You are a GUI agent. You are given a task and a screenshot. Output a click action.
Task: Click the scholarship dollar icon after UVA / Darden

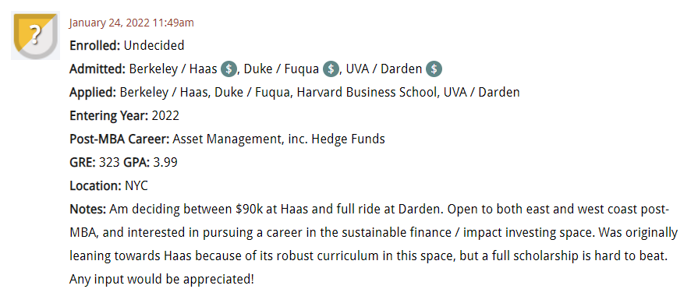(x=434, y=69)
